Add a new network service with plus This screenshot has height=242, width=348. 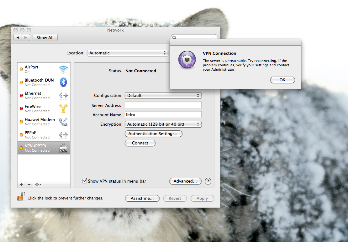click(21, 184)
